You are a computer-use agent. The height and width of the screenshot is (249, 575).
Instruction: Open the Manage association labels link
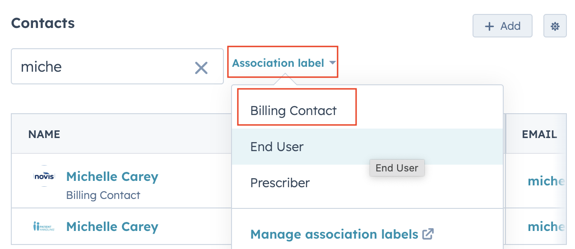pos(334,234)
